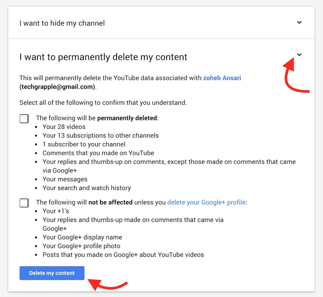Click the "Your Google+ profile photo" item
Screen dimensions: 323x297
click(x=81, y=246)
